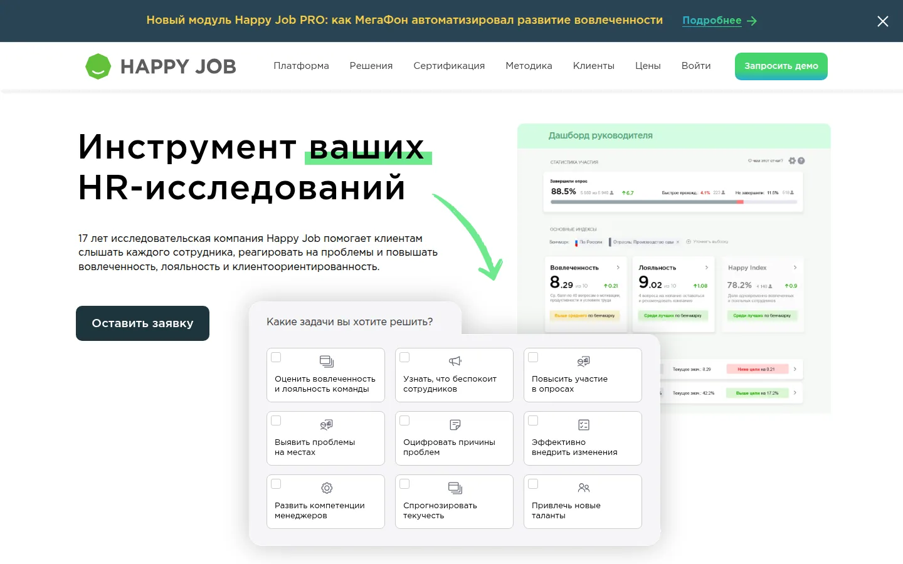Click people icon in 'Привлечь новые таланты' card
903x564 pixels.
pyautogui.click(x=584, y=488)
